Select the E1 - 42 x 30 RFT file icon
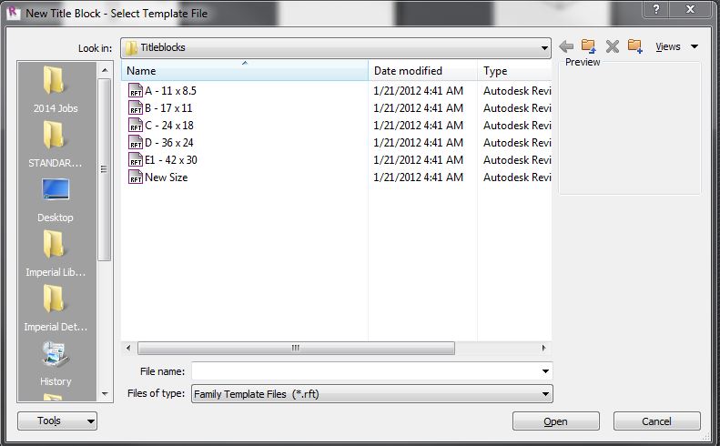The image size is (720, 446). point(136,160)
